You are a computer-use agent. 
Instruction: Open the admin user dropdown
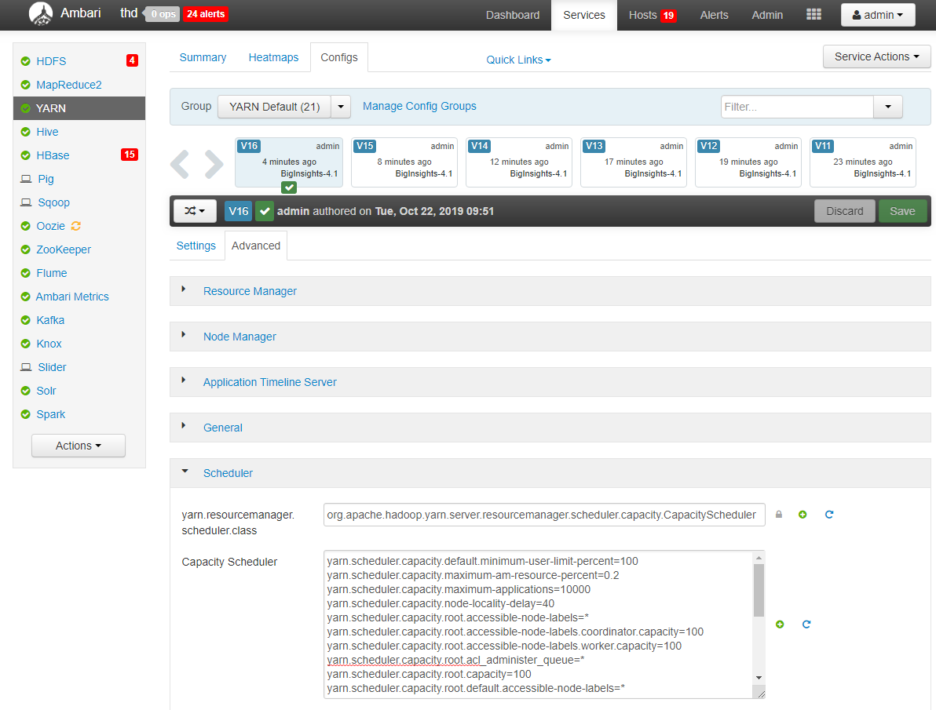coord(878,15)
